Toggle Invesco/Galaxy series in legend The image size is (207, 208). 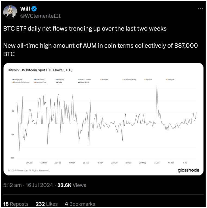click(x=129, y=79)
